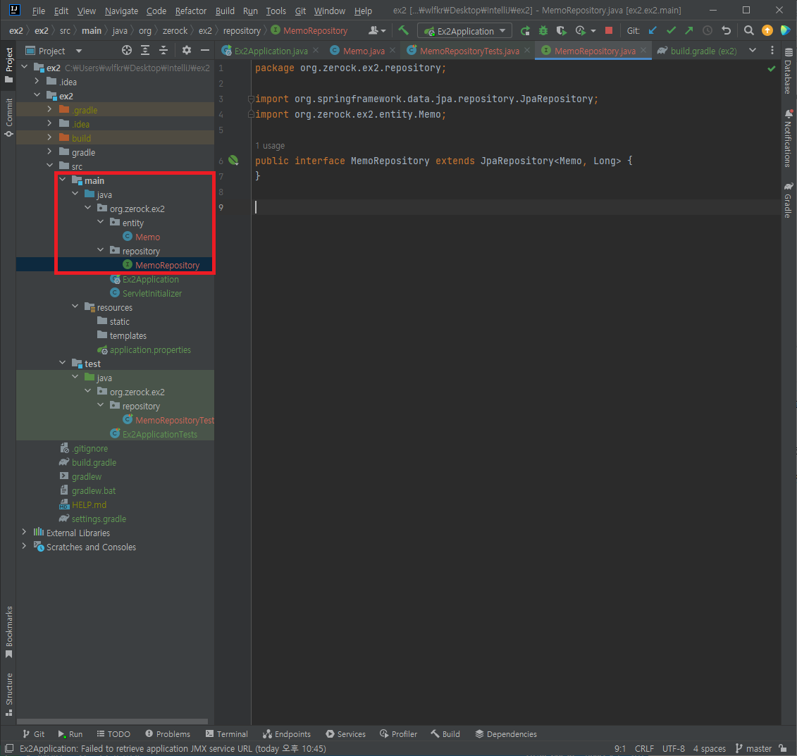The image size is (797, 756).
Task: Close the Memo.java tab
Action: coord(393,50)
